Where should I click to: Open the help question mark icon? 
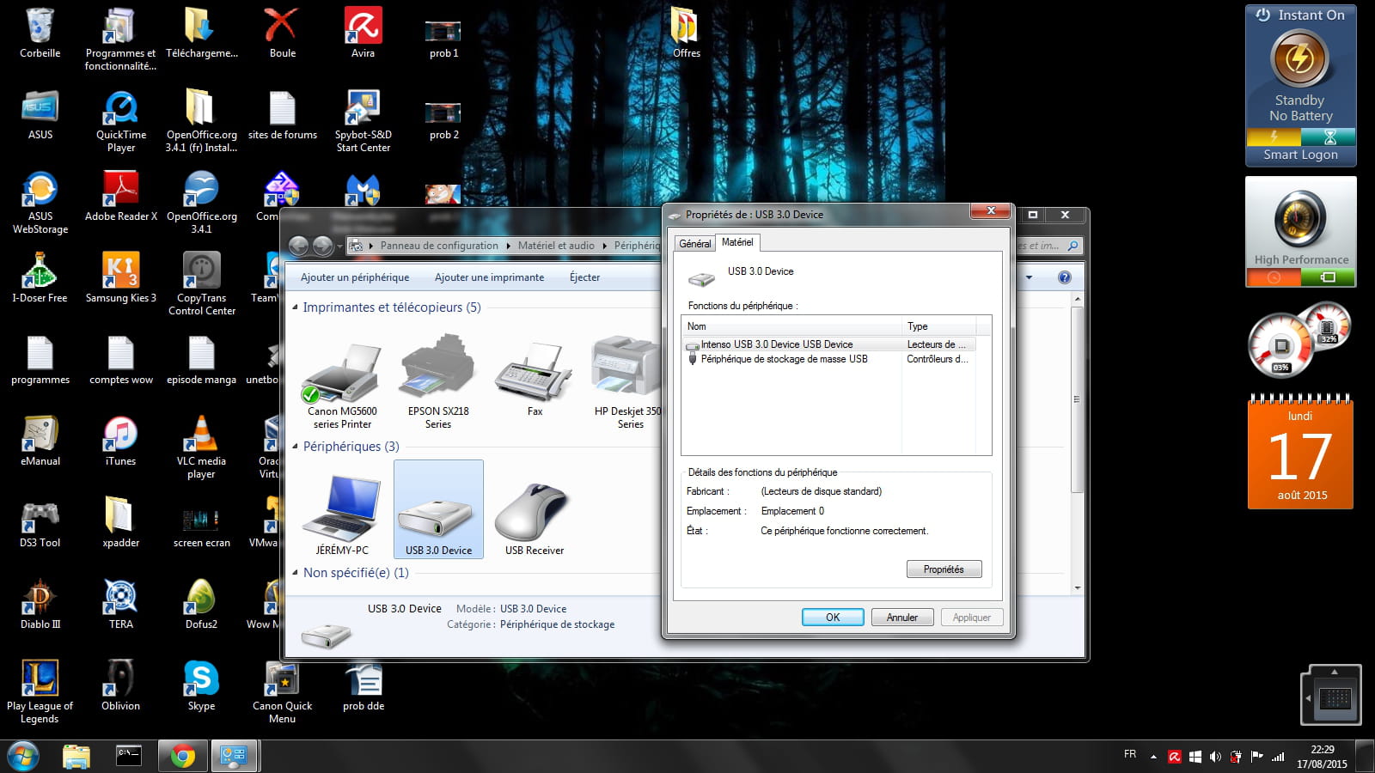[1065, 277]
